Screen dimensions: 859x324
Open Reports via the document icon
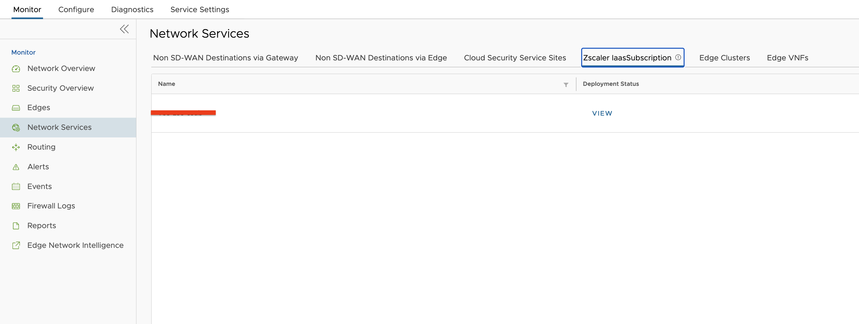16,225
